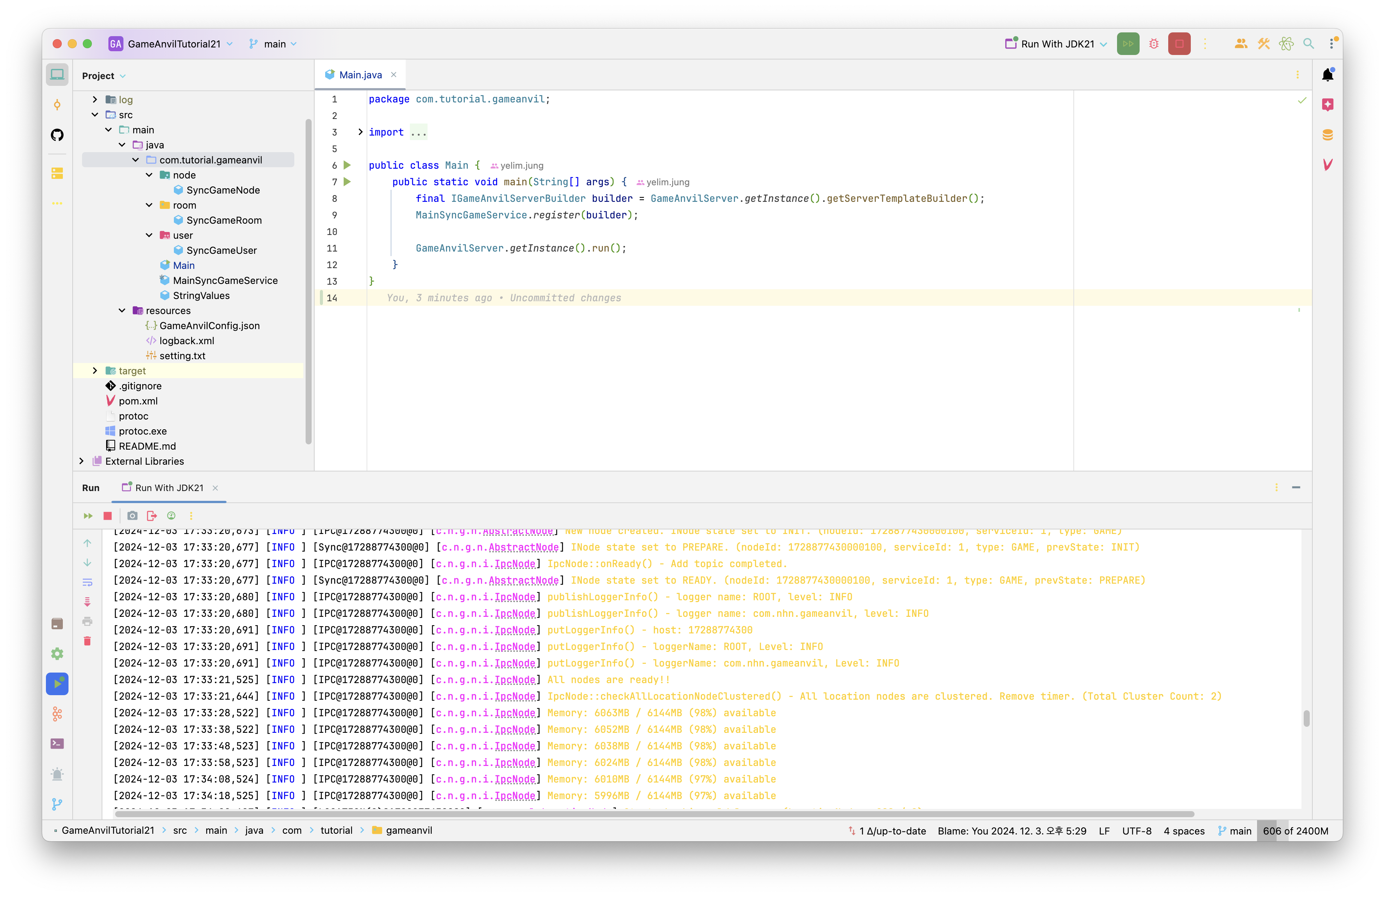The width and height of the screenshot is (1385, 897).
Task: Open build tools hammer icon
Action: pos(1263,44)
